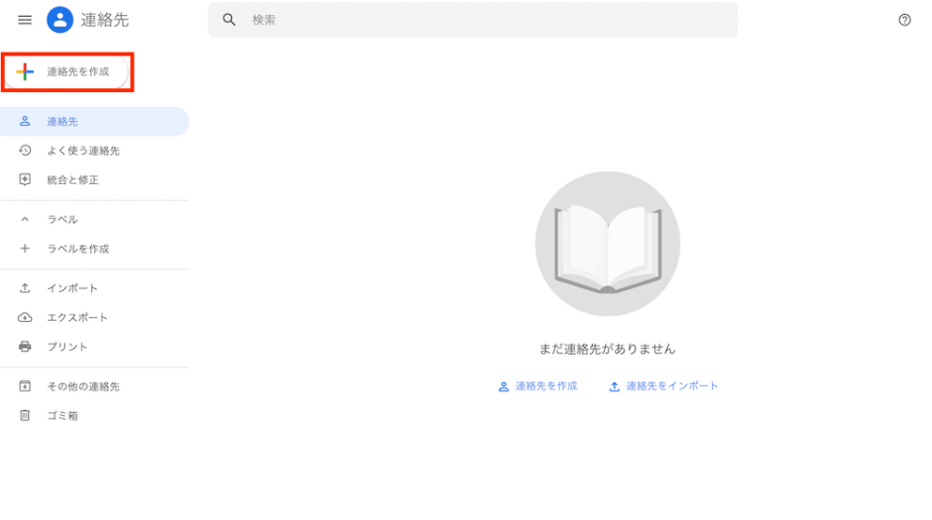Viewport: 932px width, 520px height.
Task: Open the hamburger main menu
Action: pos(25,20)
